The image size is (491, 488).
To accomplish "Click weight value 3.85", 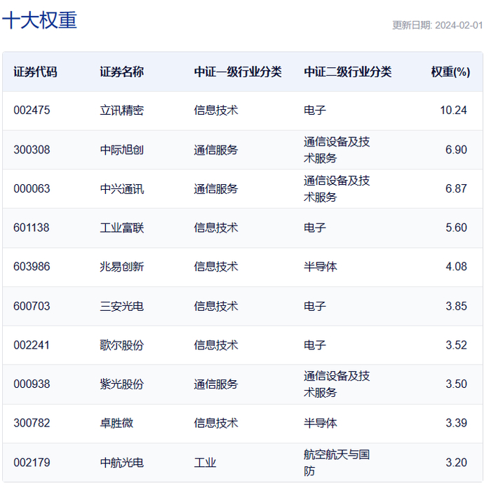I will 456,306.
